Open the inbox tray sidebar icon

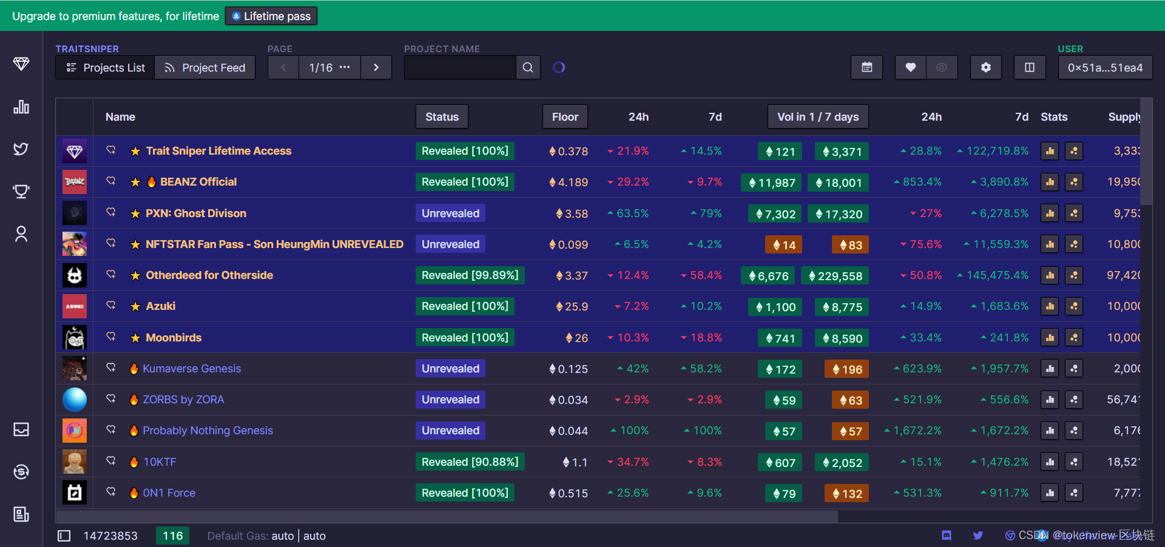21,429
